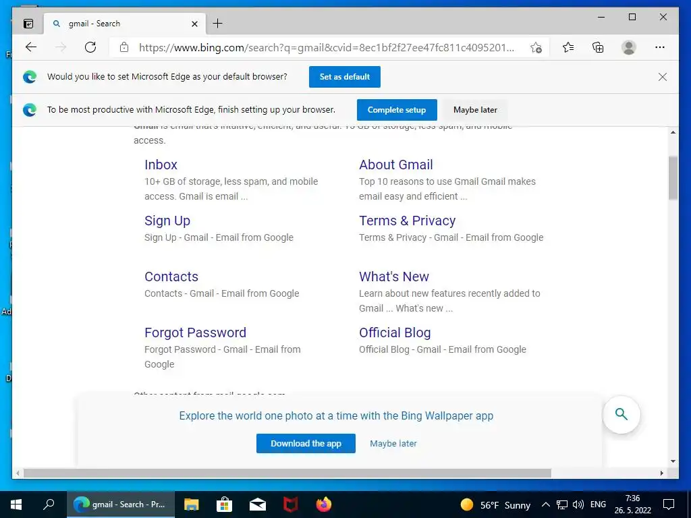Add this page to favorites (star plus icon)

536,48
